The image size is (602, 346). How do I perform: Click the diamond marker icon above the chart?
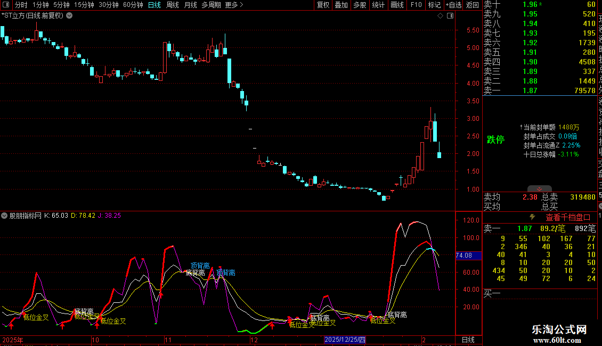441,16
